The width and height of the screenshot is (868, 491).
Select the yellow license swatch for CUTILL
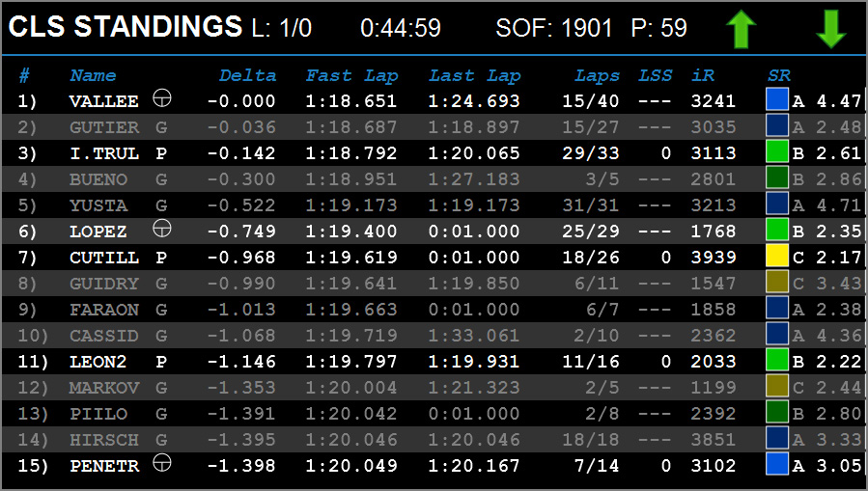(x=777, y=256)
